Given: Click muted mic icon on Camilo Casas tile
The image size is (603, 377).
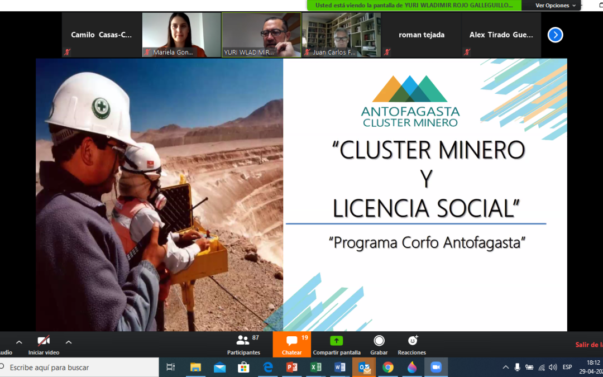Looking at the screenshot, I should point(67,52).
